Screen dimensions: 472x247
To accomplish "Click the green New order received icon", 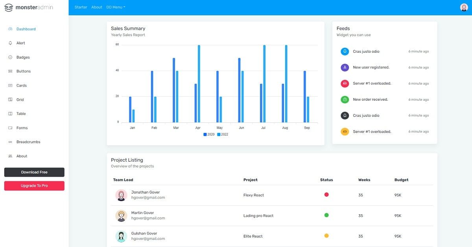I will [345, 100].
